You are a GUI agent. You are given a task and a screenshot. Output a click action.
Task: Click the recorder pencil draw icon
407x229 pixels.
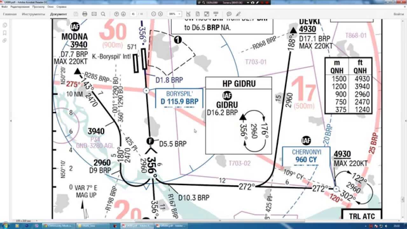257,2
